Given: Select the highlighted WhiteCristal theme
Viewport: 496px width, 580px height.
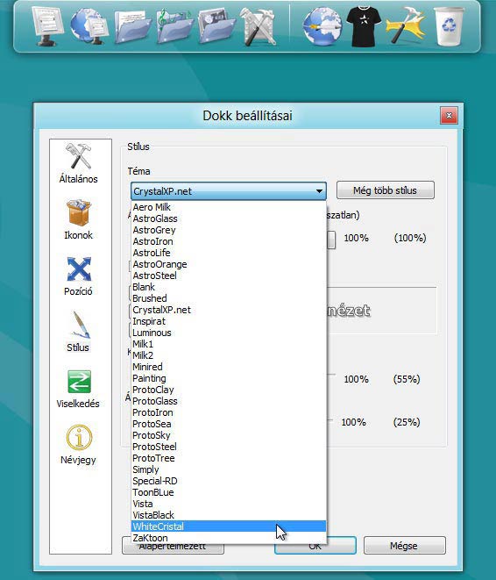Looking at the screenshot, I should 229,526.
